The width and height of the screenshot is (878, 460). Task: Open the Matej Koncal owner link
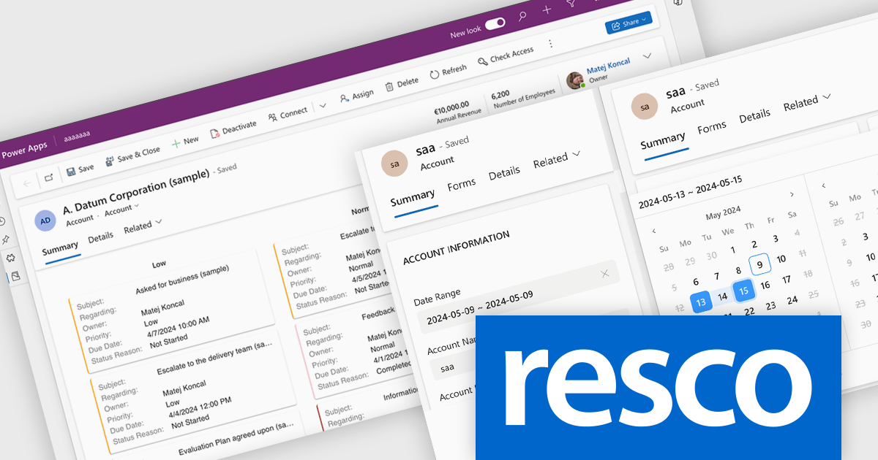coord(608,67)
